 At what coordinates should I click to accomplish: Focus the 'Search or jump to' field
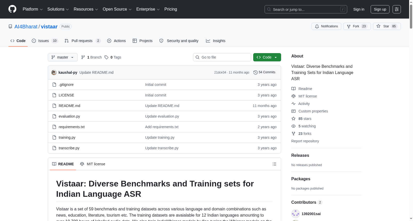point(306,9)
